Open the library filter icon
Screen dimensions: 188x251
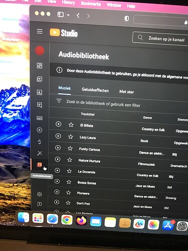click(59, 101)
